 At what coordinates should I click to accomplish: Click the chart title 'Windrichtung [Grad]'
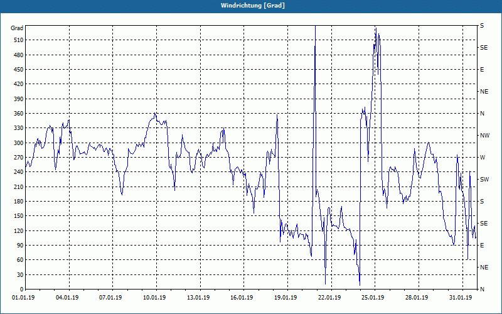coord(253,6)
